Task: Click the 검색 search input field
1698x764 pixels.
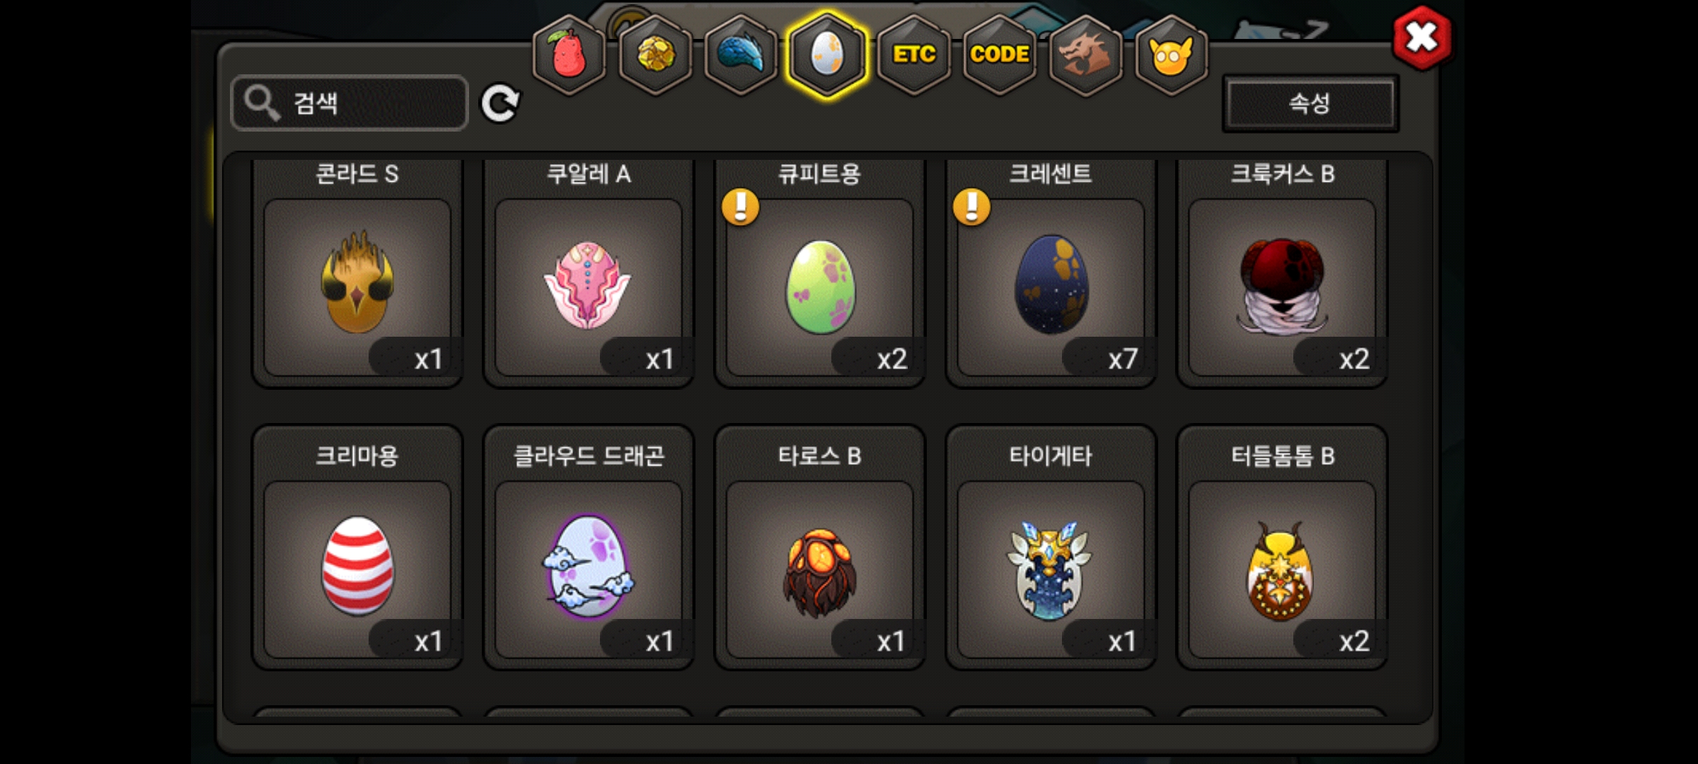Action: [350, 103]
